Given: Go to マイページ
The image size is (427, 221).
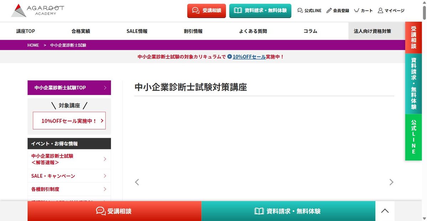Looking at the screenshot, I should pyautogui.click(x=391, y=11).
